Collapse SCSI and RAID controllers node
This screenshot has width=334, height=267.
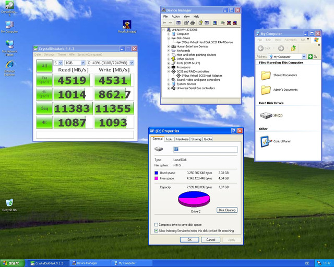click(169, 71)
